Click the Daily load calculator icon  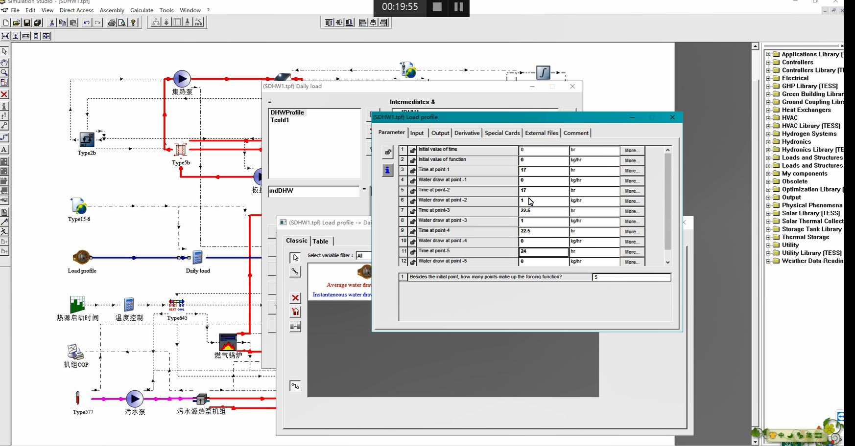click(198, 257)
